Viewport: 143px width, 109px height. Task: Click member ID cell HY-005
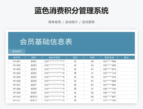pos(17,77)
